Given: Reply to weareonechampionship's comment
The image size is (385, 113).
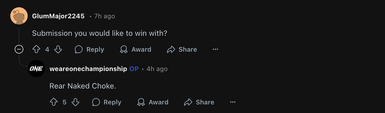Looking at the screenshot, I should coord(107,102).
